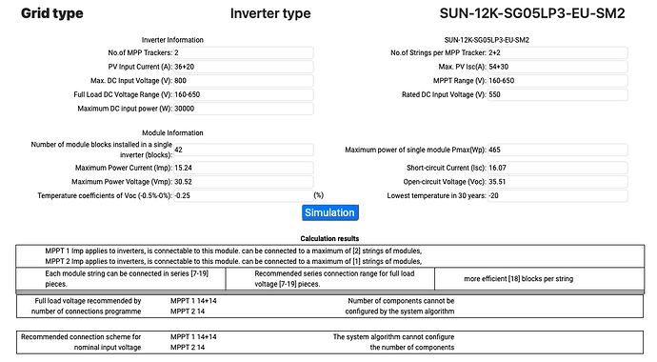The width and height of the screenshot is (657, 362).
Task: Select the series [7-19] pieces cell
Action: [121, 278]
